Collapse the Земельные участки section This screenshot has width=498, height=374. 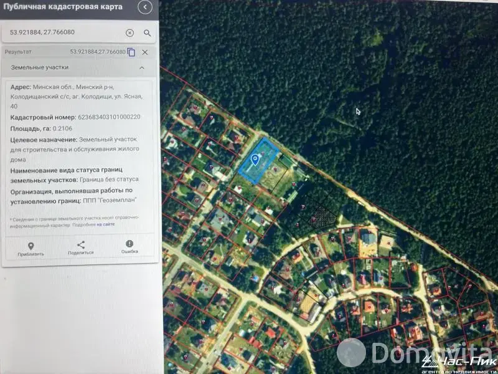point(142,67)
